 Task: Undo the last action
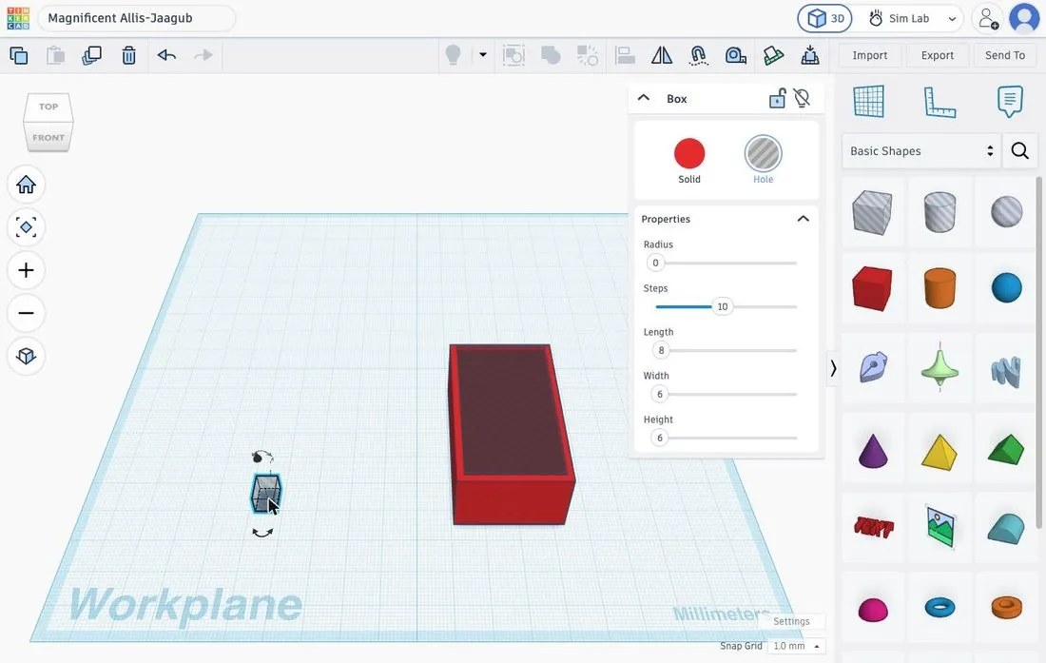[166, 55]
